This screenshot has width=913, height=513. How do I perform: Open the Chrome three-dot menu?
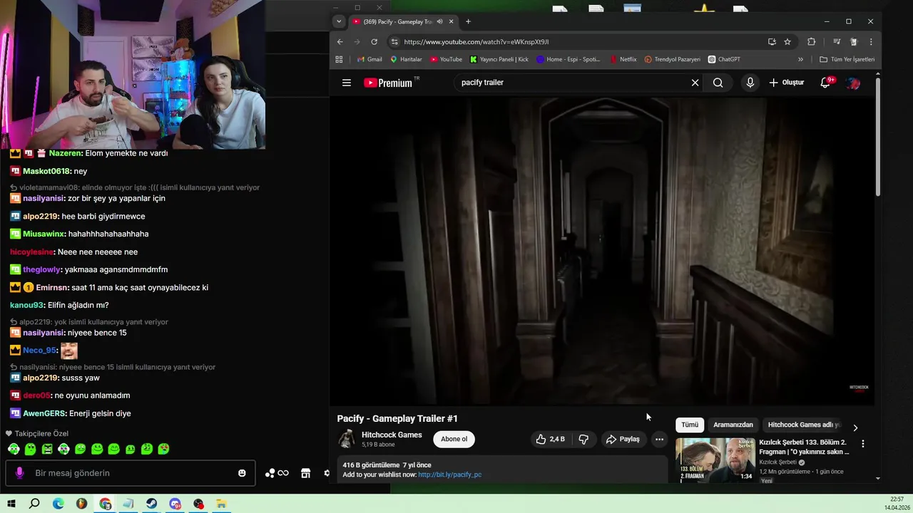pos(871,42)
